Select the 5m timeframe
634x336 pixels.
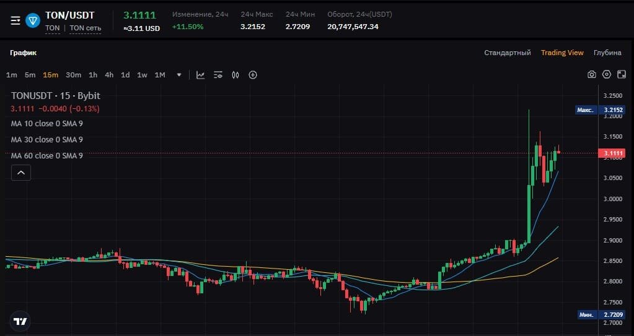coord(30,75)
